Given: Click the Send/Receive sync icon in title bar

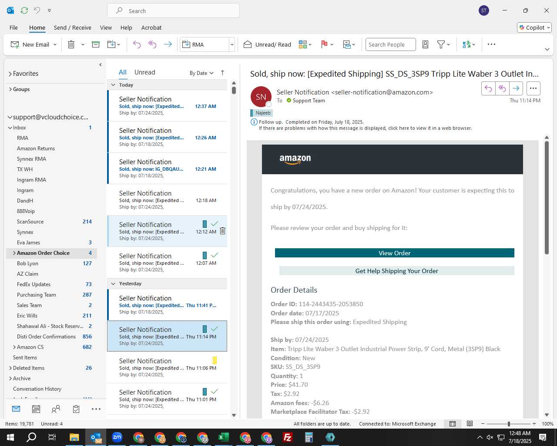Looking at the screenshot, I should tap(24, 10).
